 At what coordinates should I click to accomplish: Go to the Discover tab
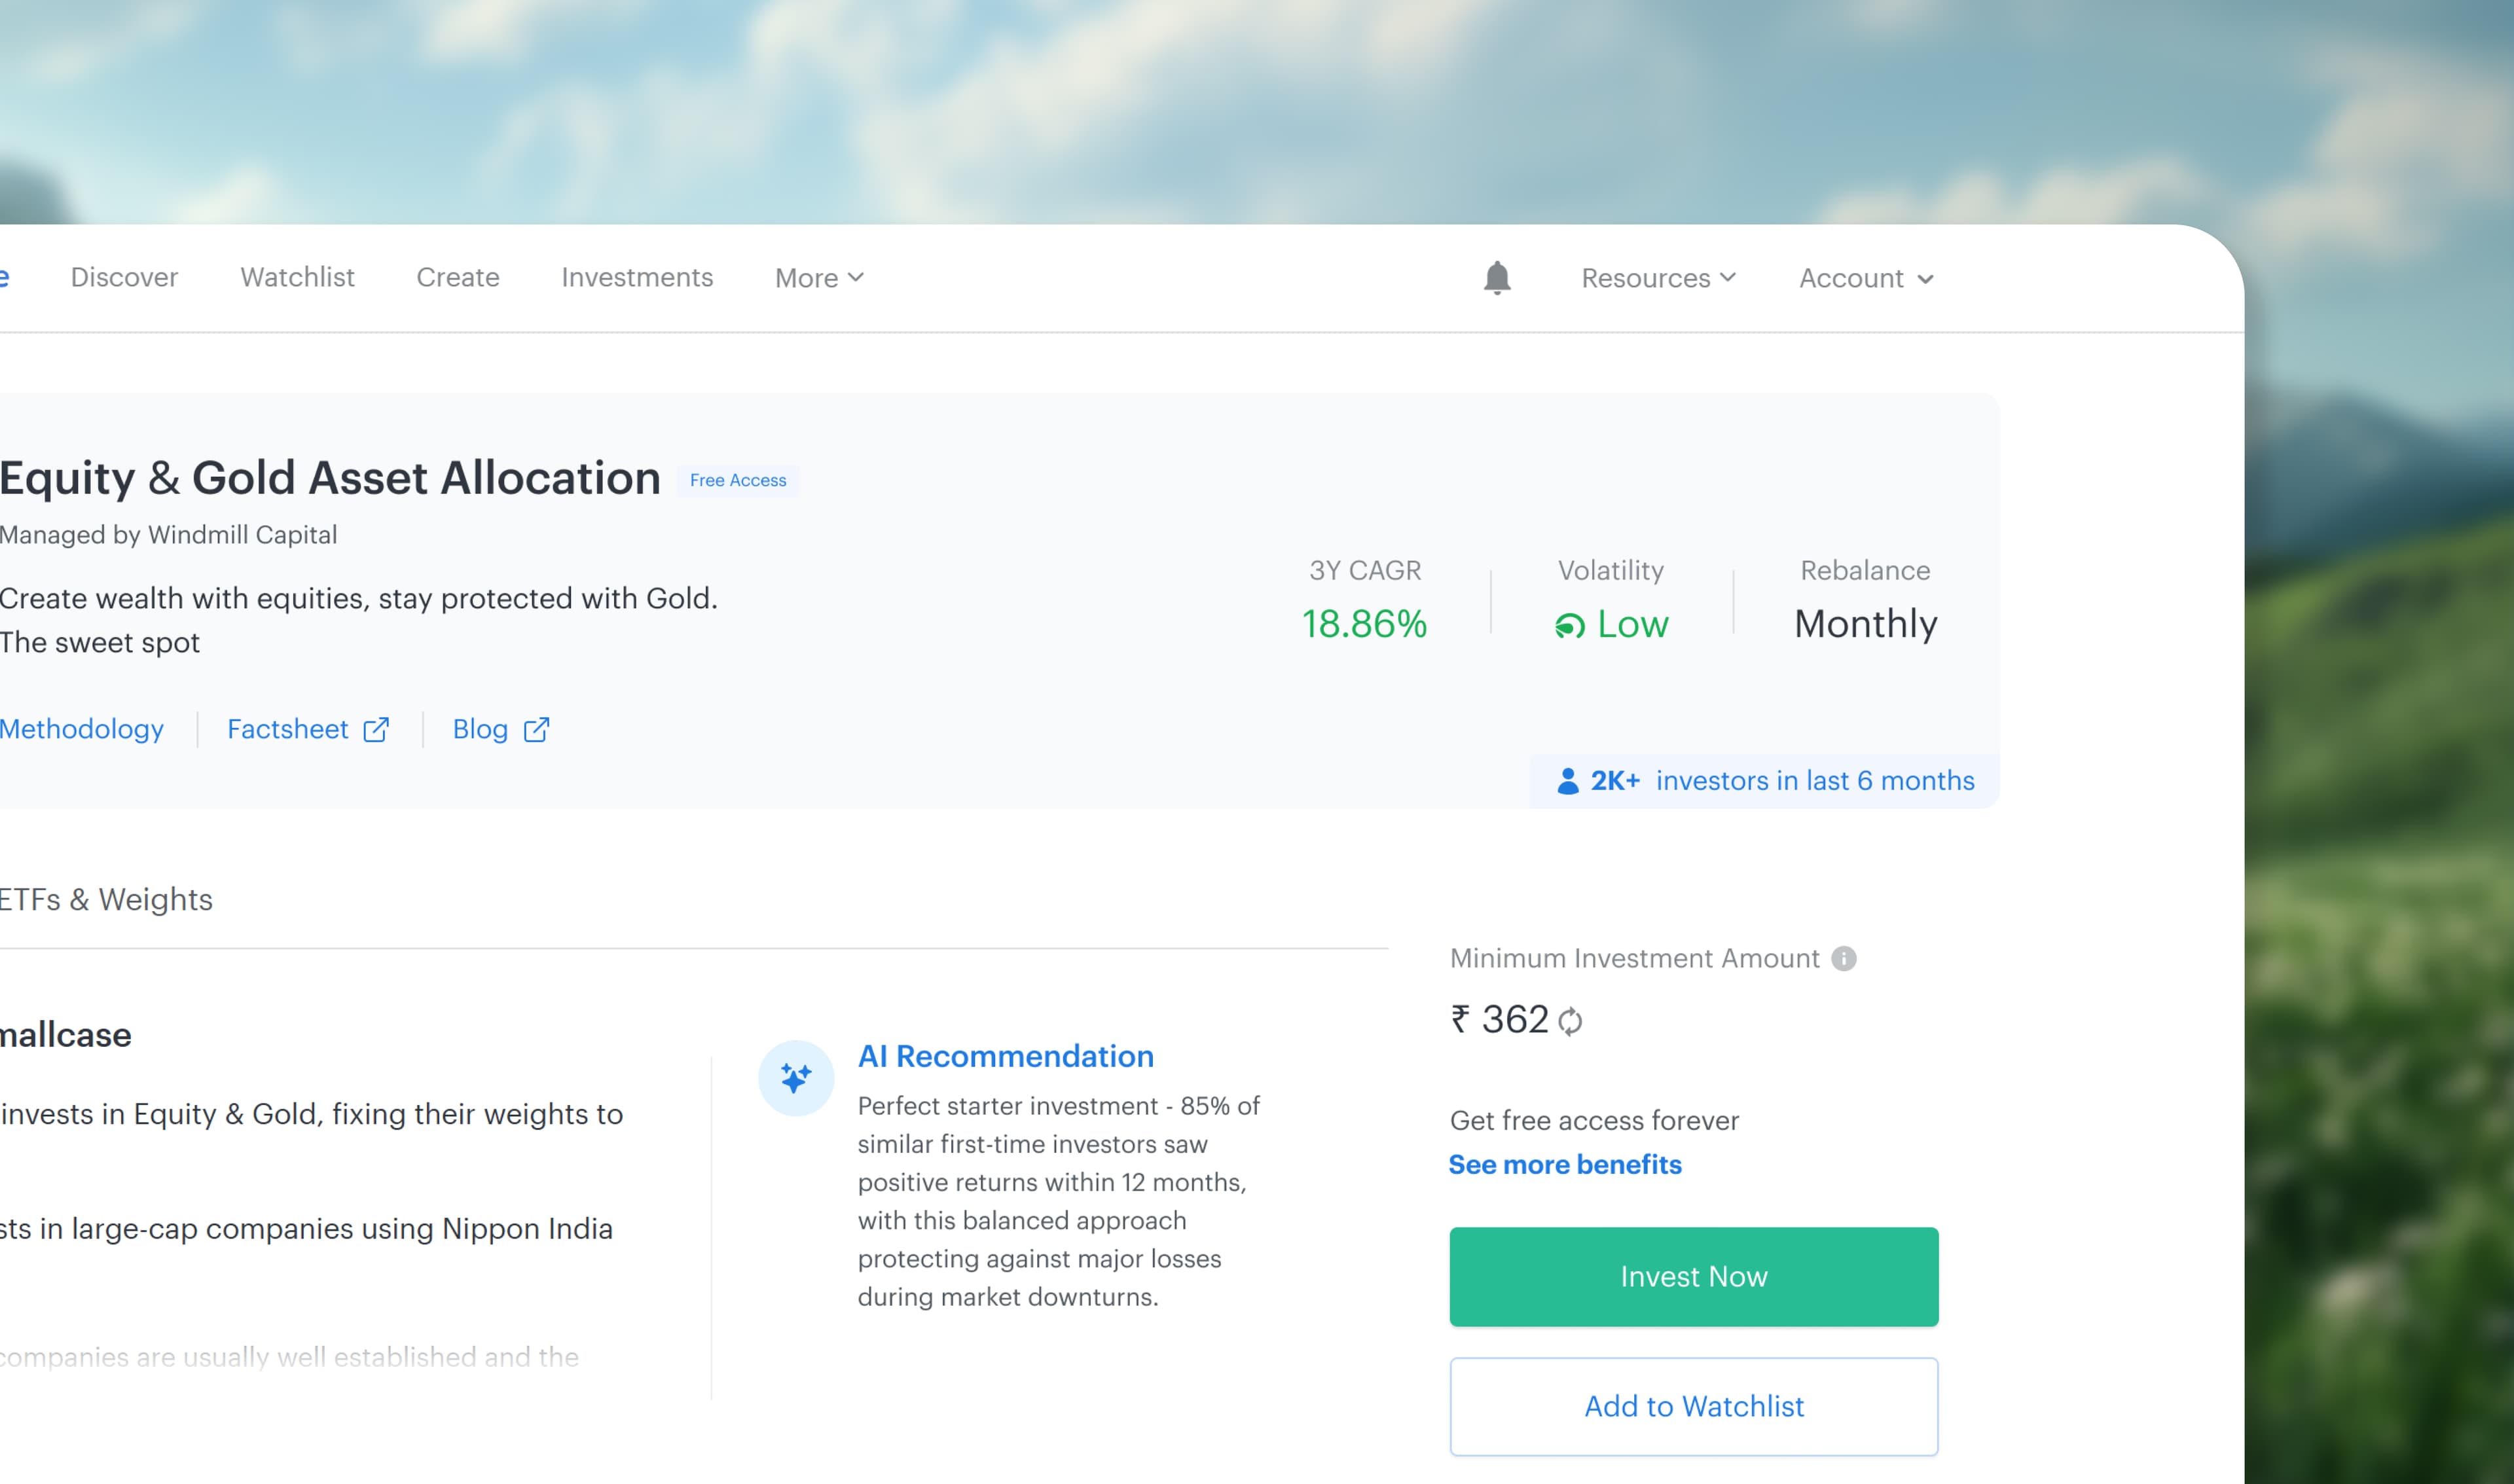[x=124, y=277]
